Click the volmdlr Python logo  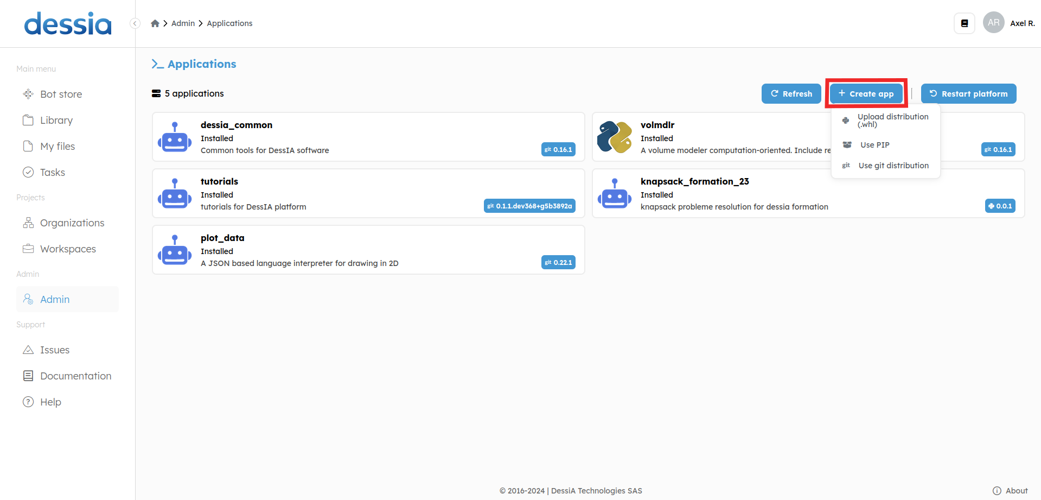click(x=615, y=137)
